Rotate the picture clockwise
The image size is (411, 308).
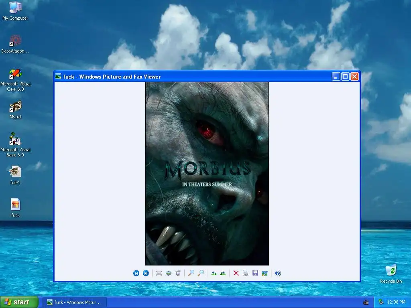pyautogui.click(x=214, y=273)
